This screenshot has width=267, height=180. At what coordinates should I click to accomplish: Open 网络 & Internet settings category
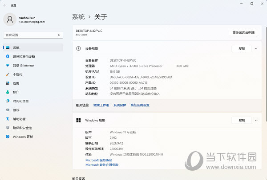tap(33, 66)
